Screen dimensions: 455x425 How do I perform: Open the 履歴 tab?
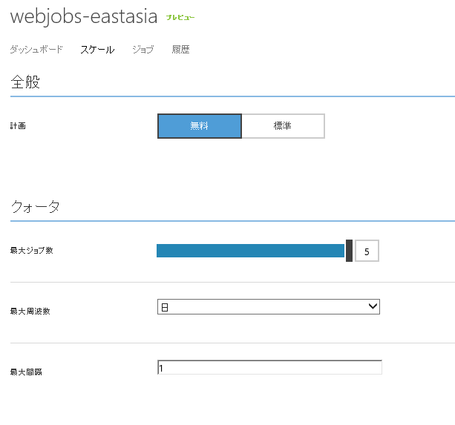pyautogui.click(x=180, y=50)
